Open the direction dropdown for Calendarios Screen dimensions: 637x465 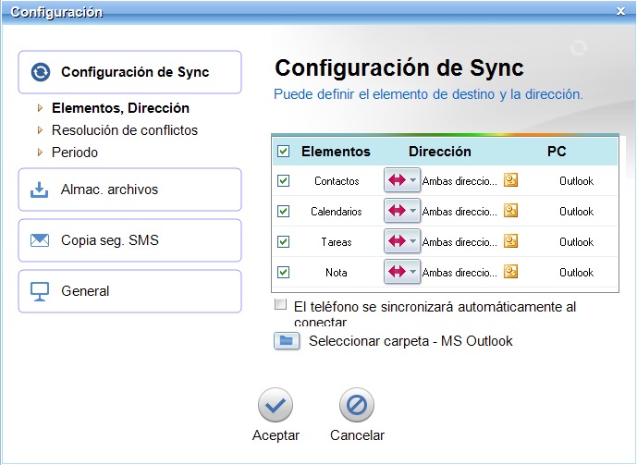coord(402,211)
